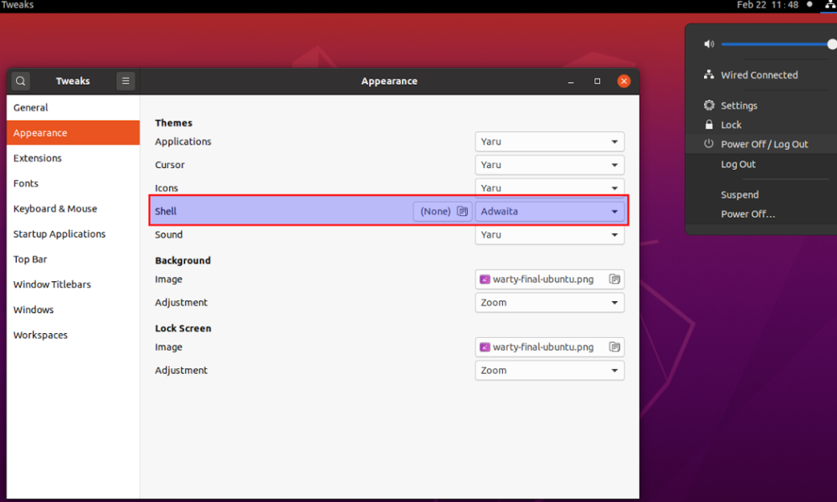Image resolution: width=837 pixels, height=502 pixels.
Task: Open Settings from system menu
Action: coord(739,105)
